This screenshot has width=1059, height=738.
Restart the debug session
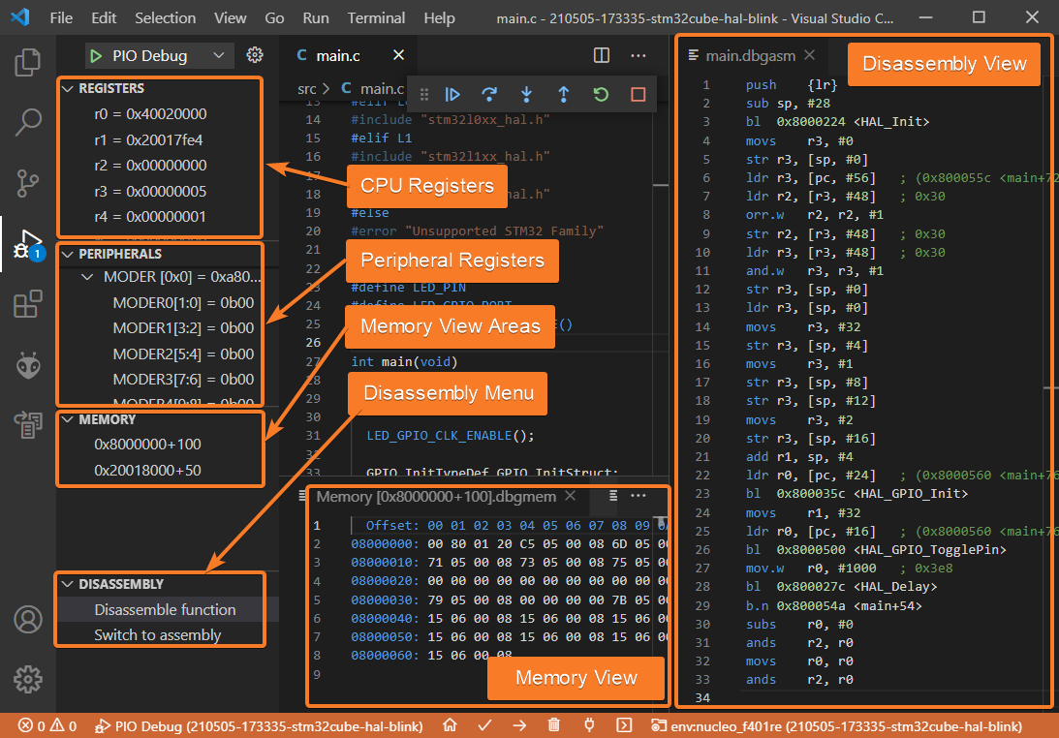[x=601, y=95]
